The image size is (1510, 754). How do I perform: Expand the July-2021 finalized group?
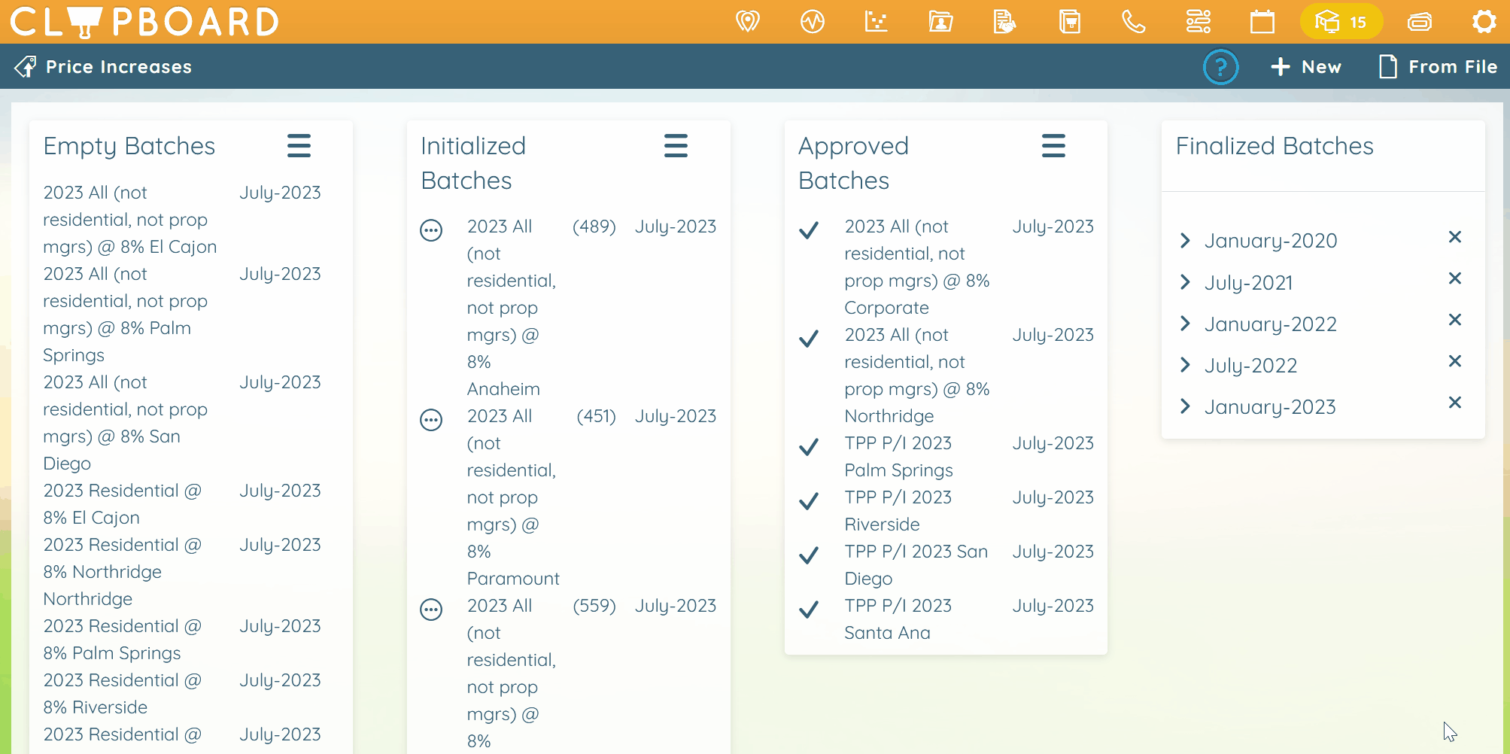pos(1186,281)
